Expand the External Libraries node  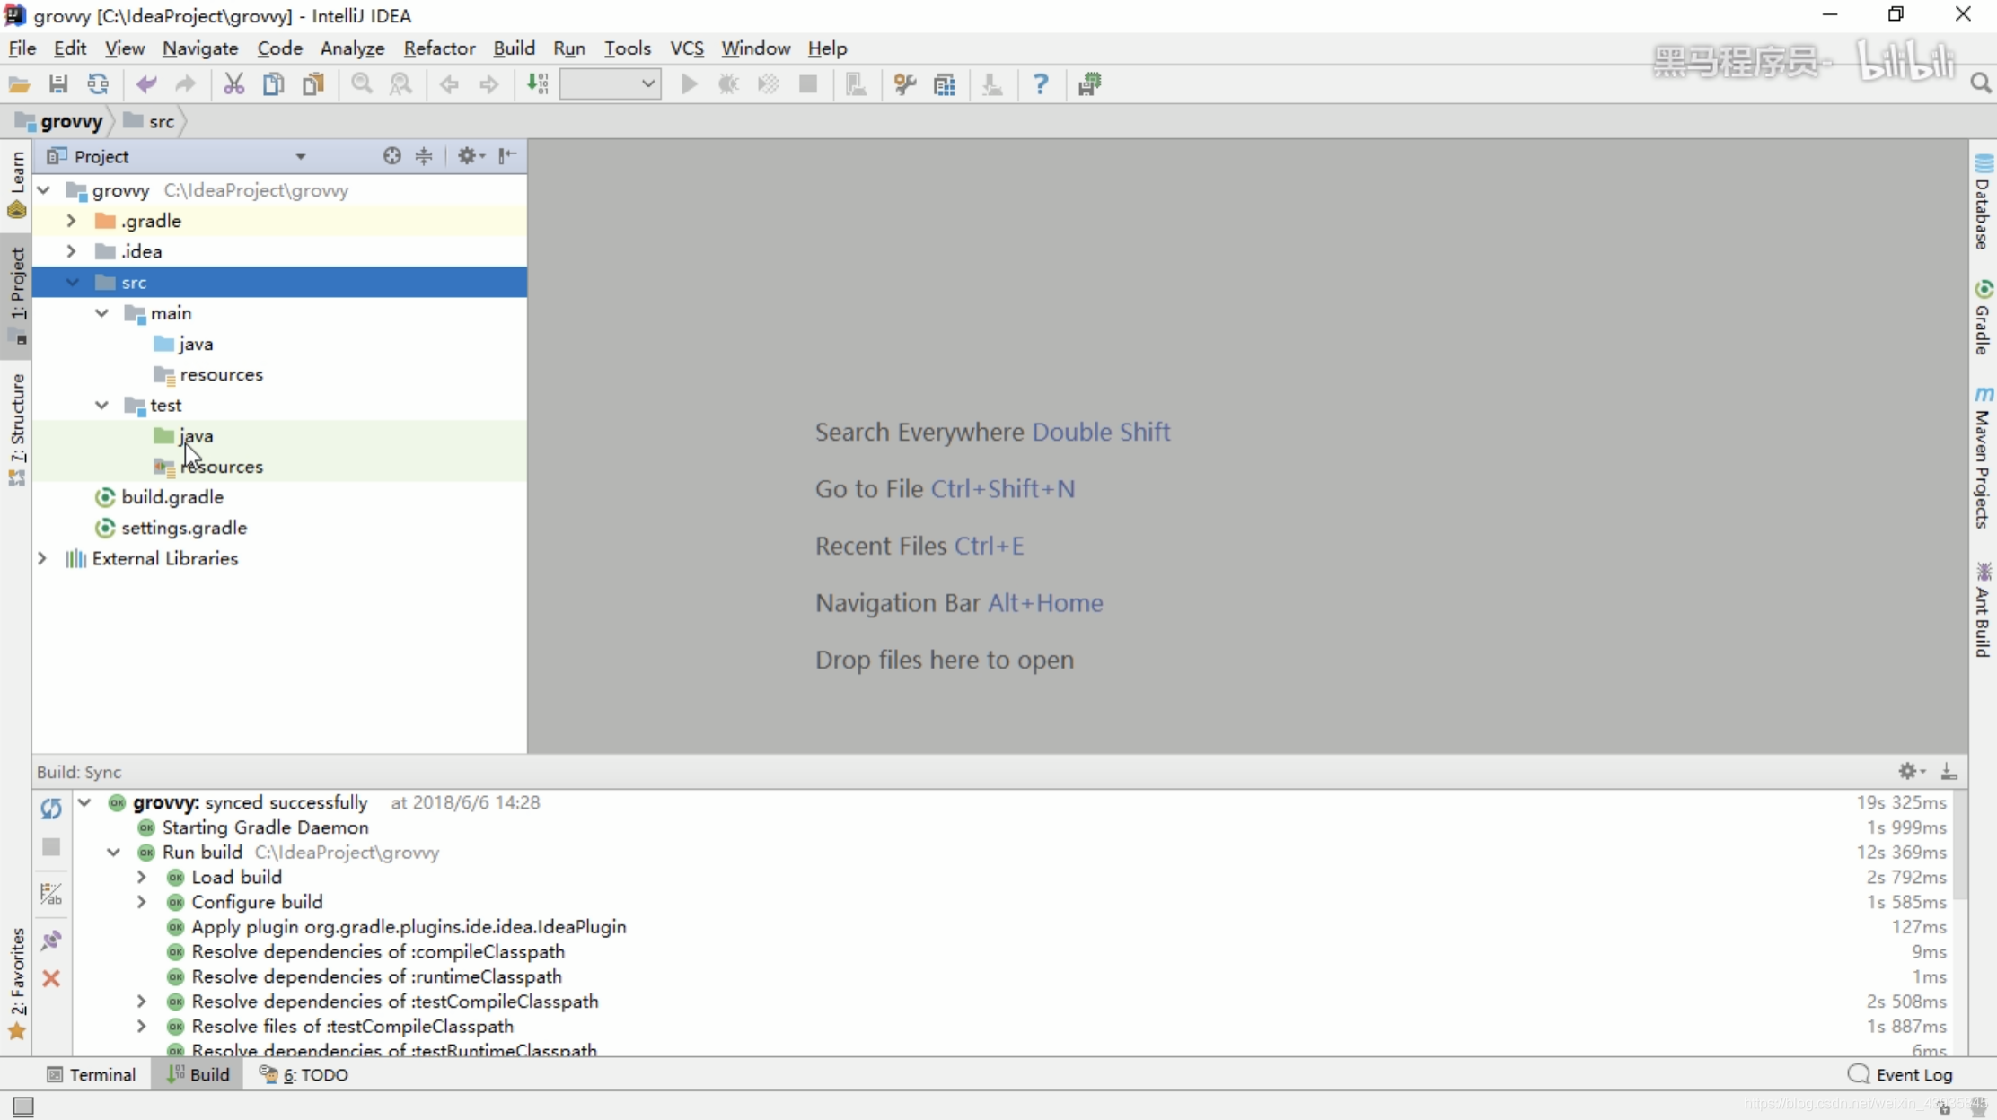coord(42,558)
